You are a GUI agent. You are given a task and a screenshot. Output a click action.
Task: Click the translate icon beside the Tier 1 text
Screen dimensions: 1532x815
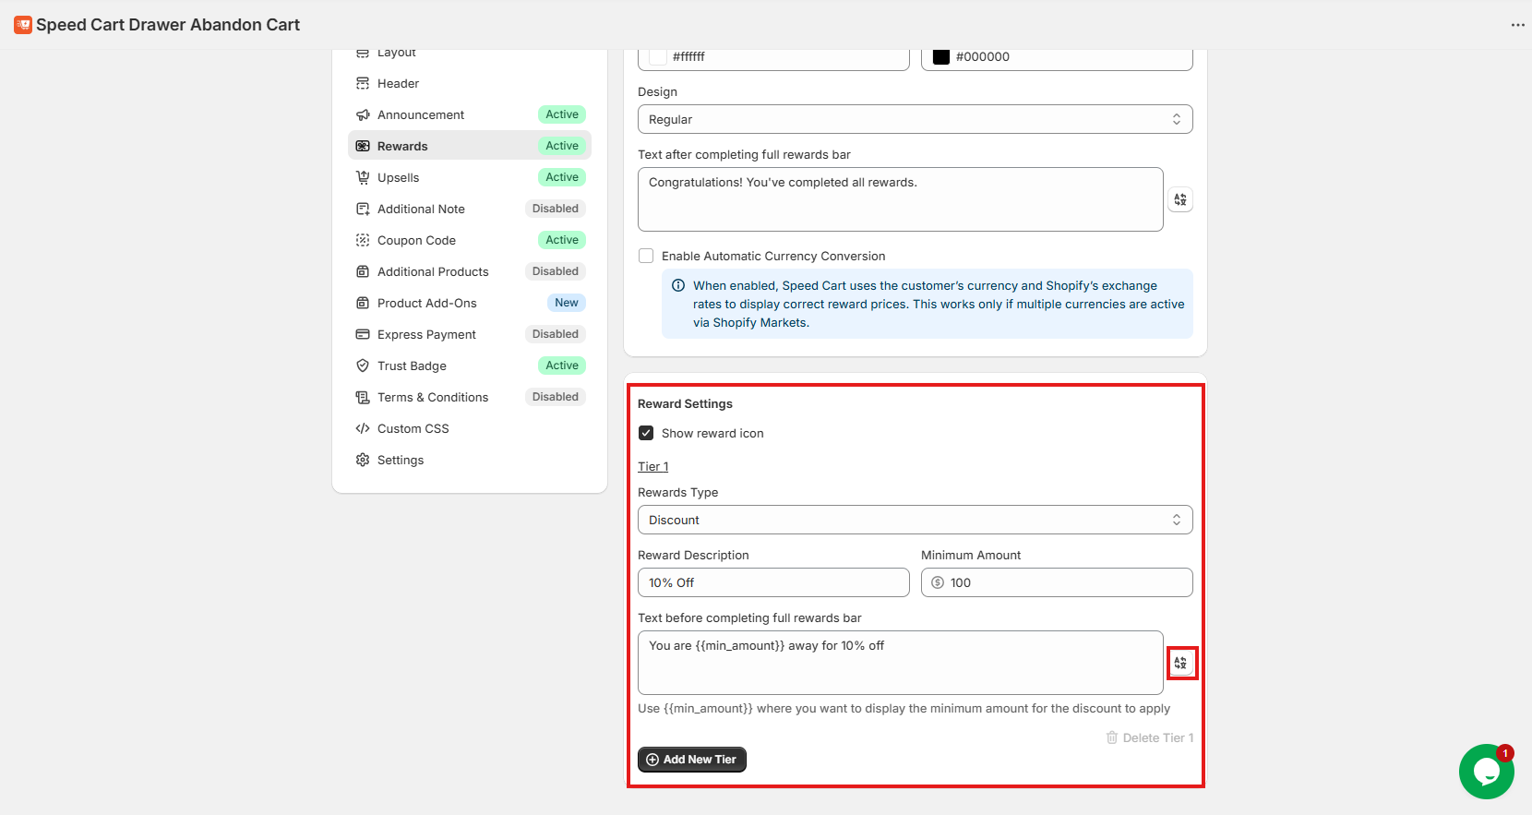coord(1180,663)
